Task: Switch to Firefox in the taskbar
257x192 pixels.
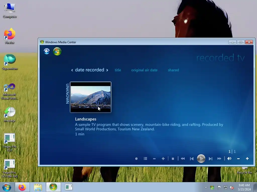Action: point(22,187)
